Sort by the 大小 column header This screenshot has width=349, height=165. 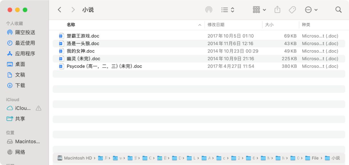(269, 25)
